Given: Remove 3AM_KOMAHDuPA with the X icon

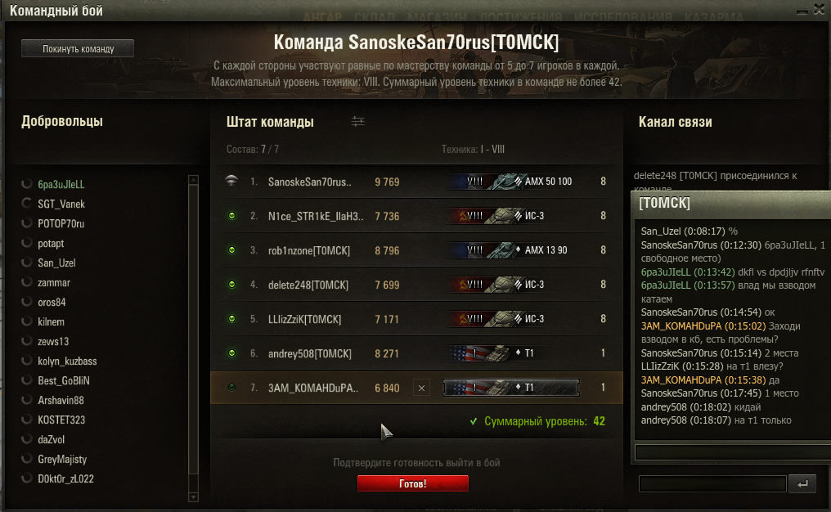Looking at the screenshot, I should tap(421, 388).
